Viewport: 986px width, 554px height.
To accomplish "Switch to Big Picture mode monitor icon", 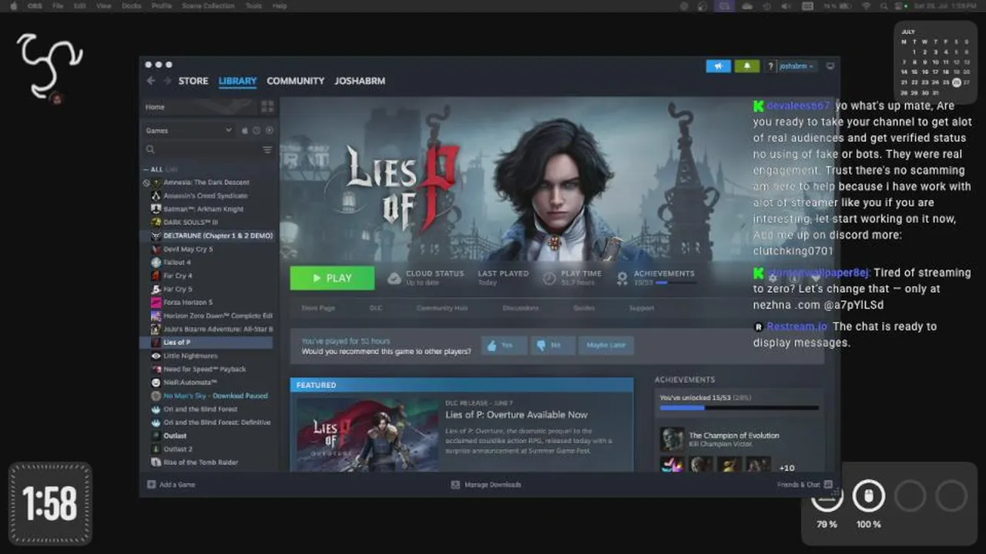I will pyautogui.click(x=830, y=66).
